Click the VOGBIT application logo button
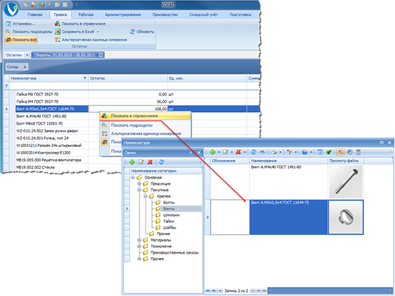 tap(11, 10)
